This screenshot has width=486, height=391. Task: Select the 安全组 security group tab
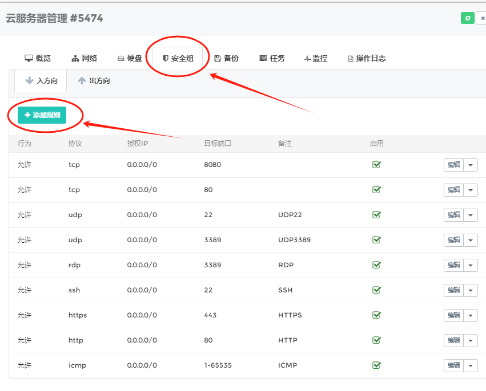coord(178,58)
